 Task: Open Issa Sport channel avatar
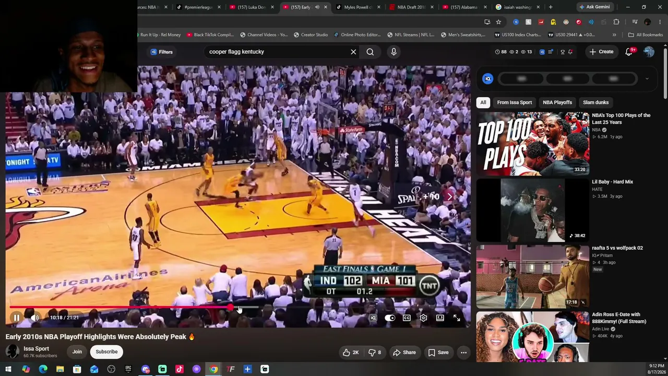13,352
